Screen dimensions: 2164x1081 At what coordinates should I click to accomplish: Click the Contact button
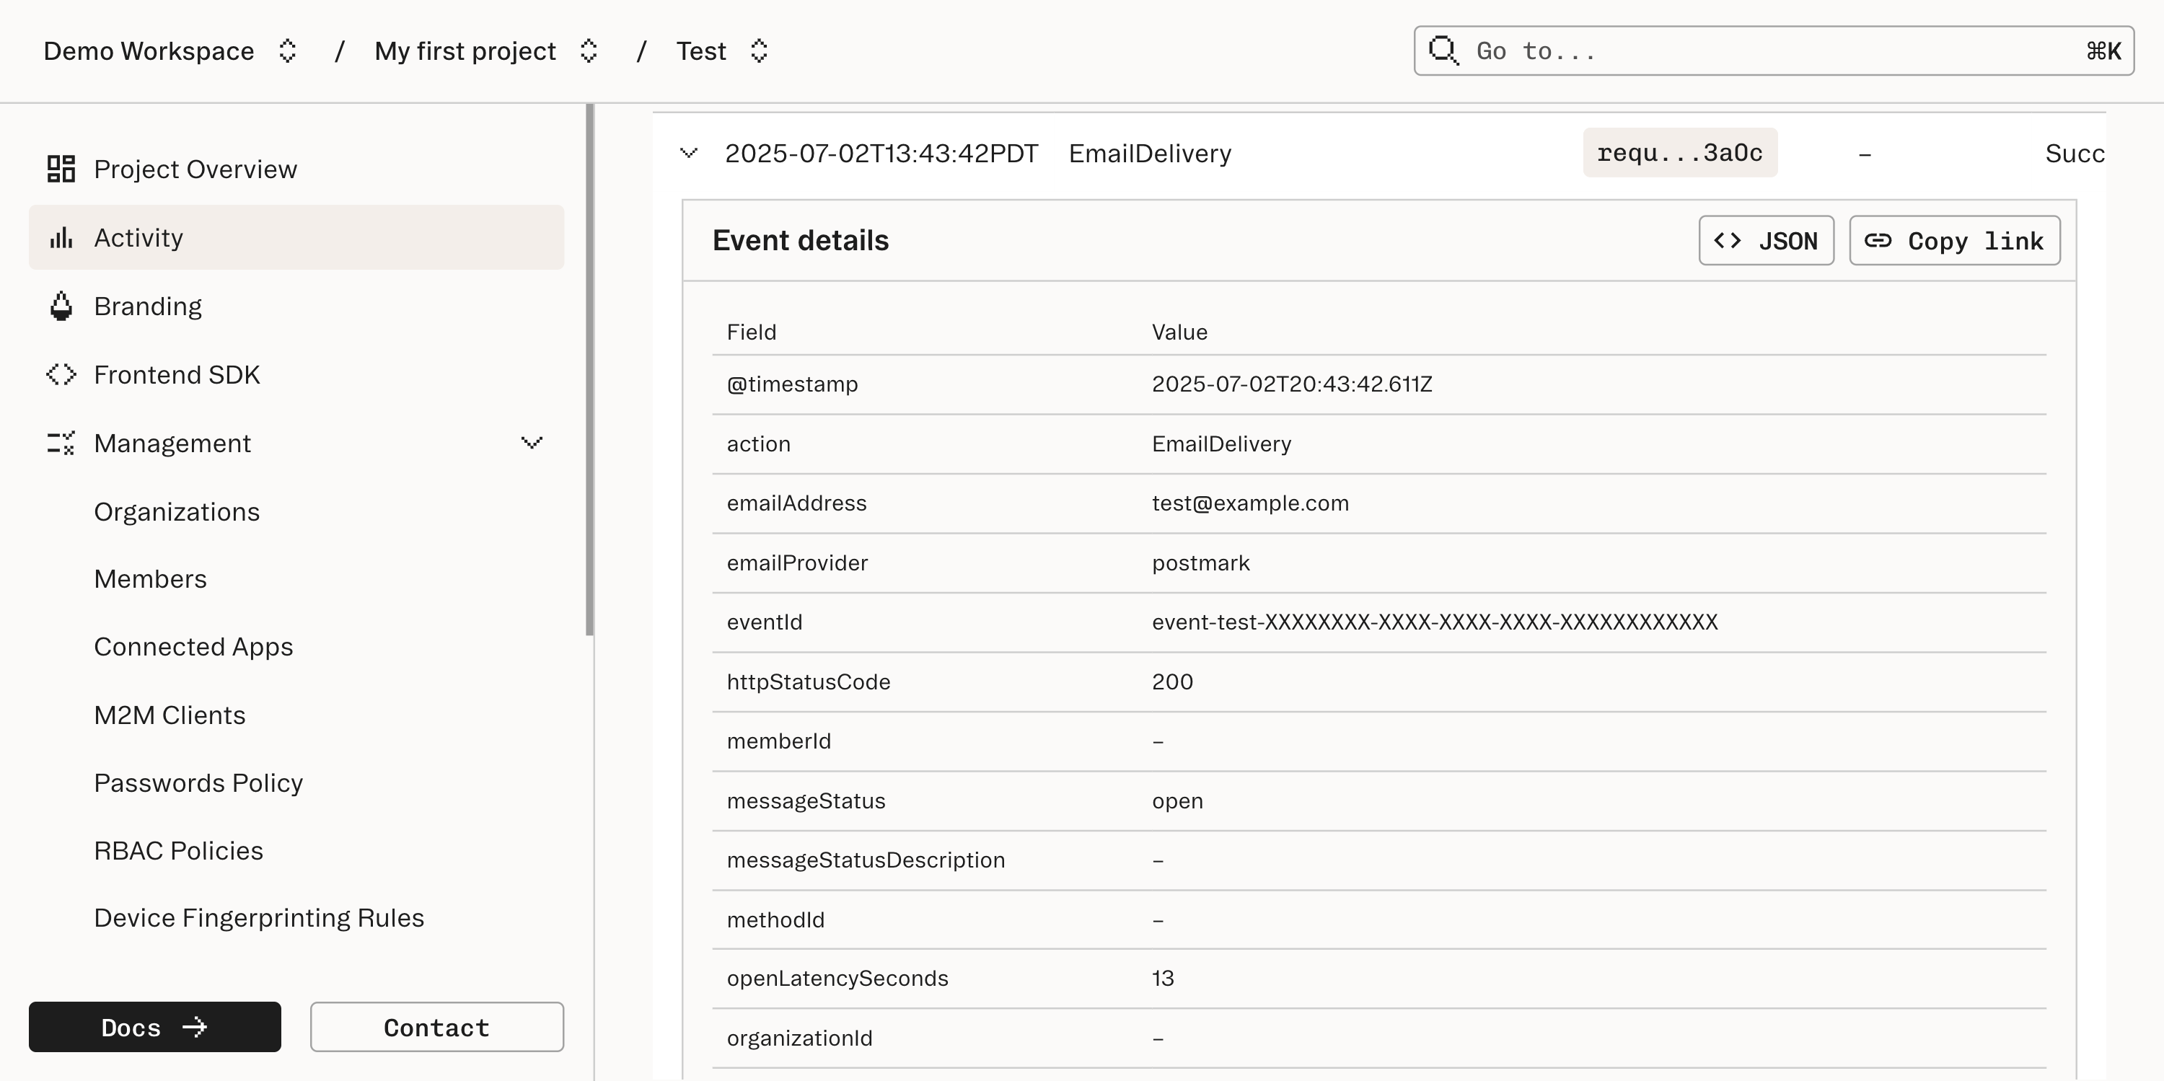click(436, 1026)
